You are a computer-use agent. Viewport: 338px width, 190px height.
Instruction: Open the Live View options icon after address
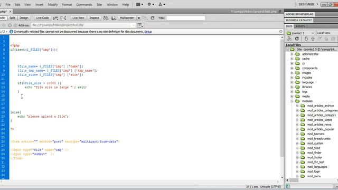(x=140, y=25)
